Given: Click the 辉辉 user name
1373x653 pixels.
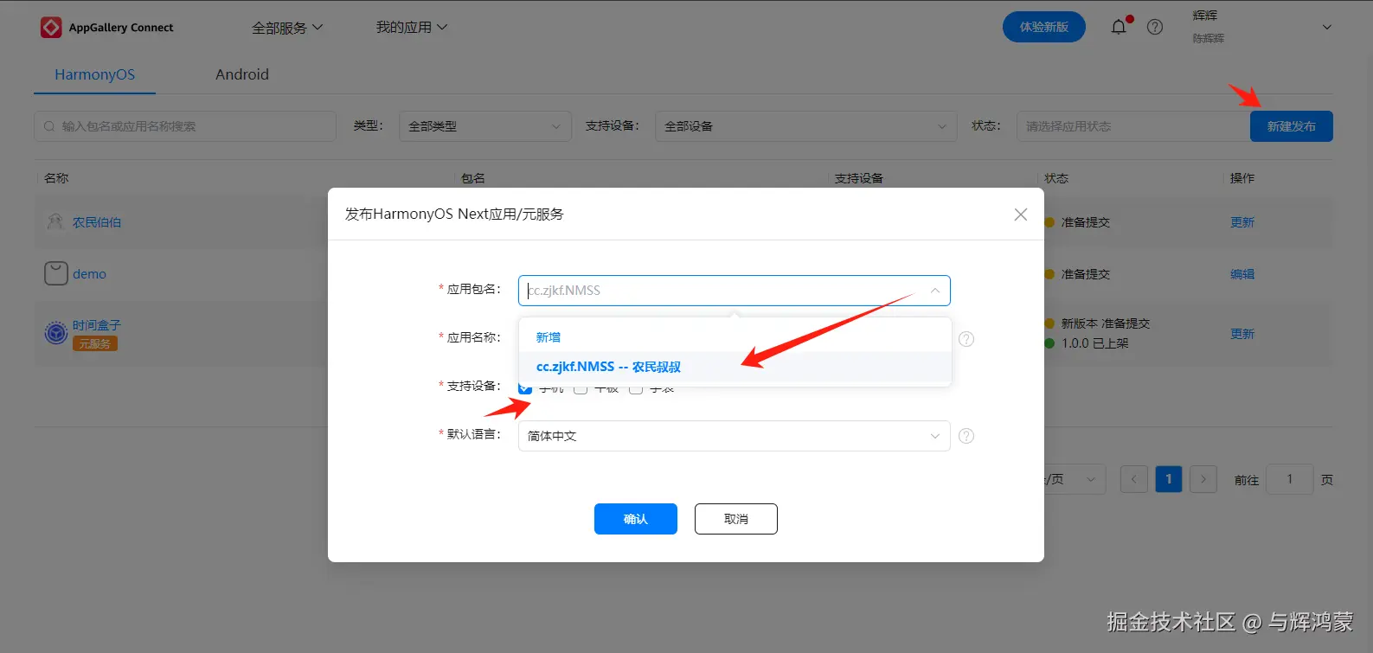Looking at the screenshot, I should point(1205,16).
